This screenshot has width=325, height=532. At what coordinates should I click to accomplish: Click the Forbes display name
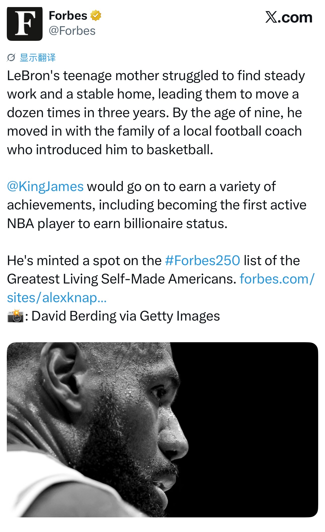tap(68, 16)
